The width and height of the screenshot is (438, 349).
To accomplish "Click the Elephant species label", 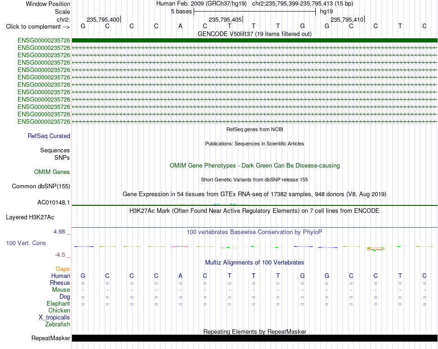I will (x=58, y=304).
